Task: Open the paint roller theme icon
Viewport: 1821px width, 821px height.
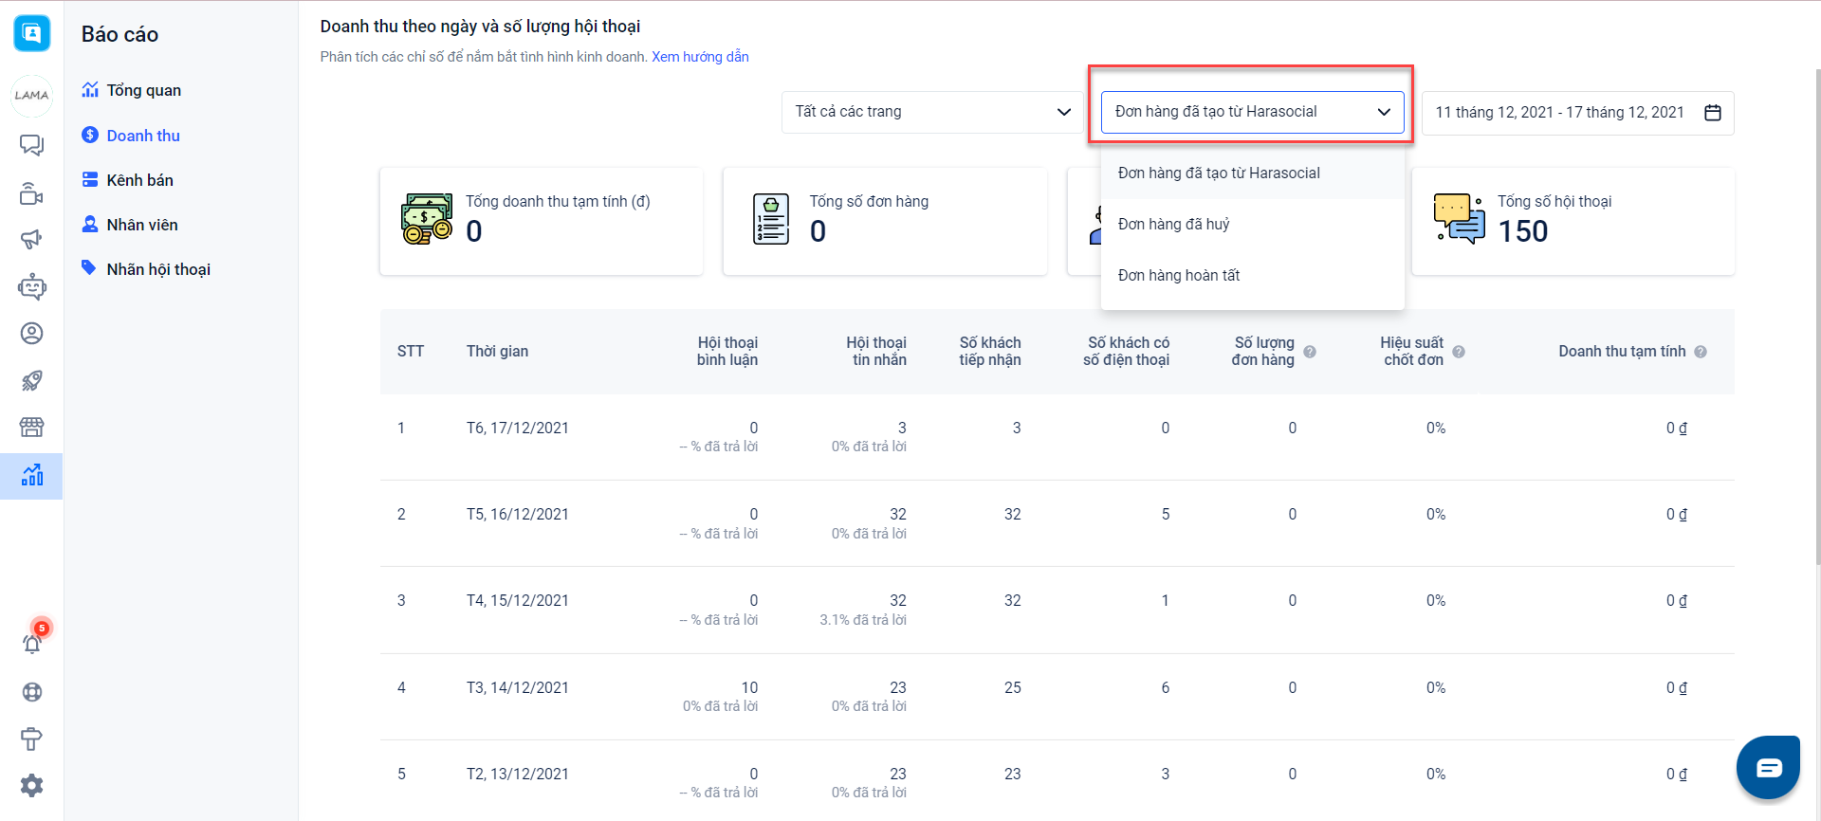Action: click(x=31, y=739)
